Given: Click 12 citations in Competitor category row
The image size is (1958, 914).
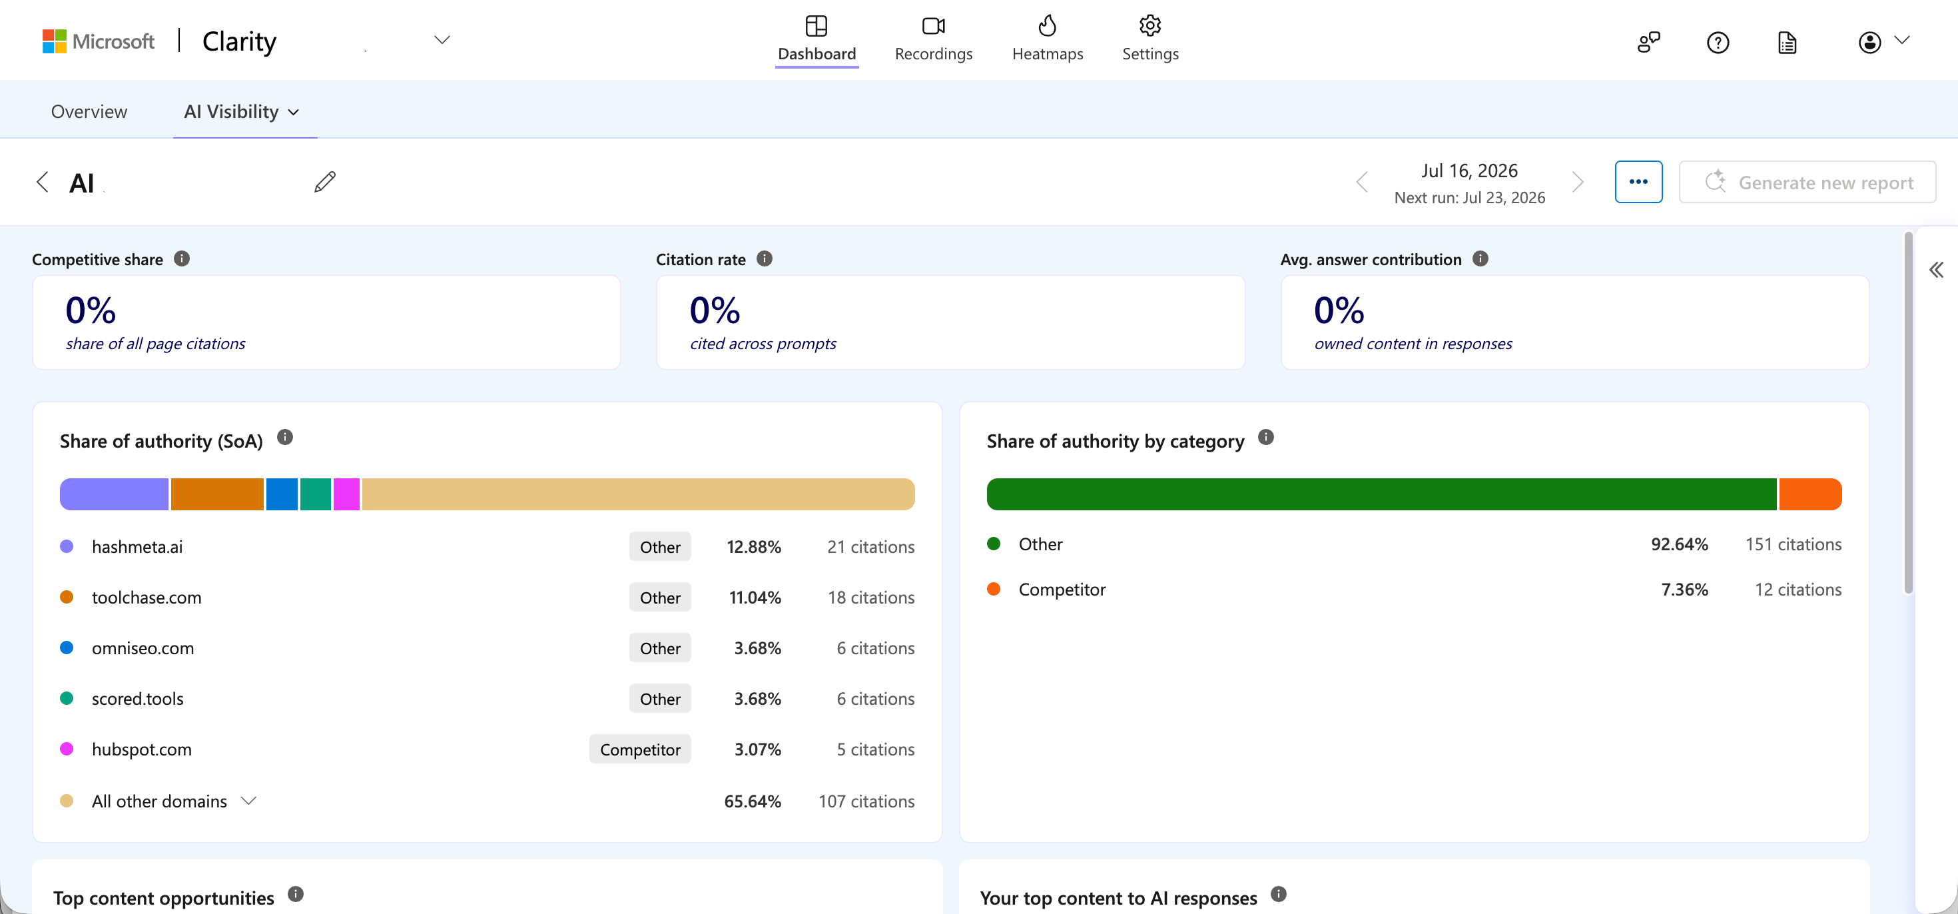Looking at the screenshot, I should [1797, 590].
